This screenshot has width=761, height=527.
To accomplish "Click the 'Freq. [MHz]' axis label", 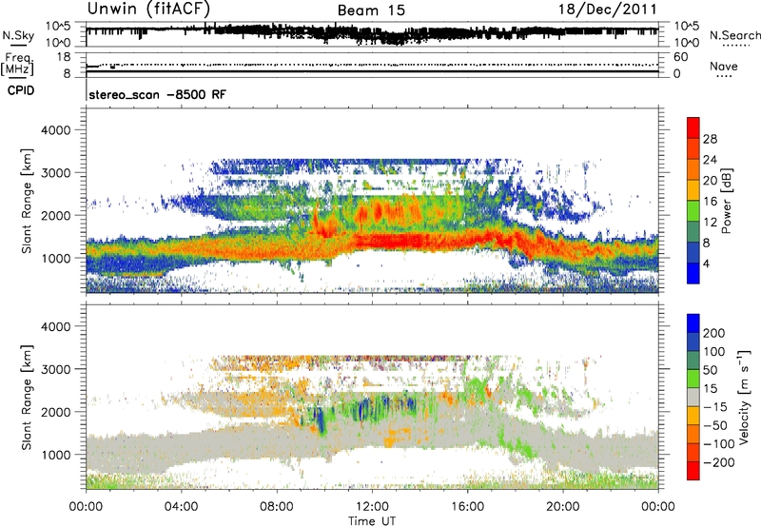I will (17, 64).
